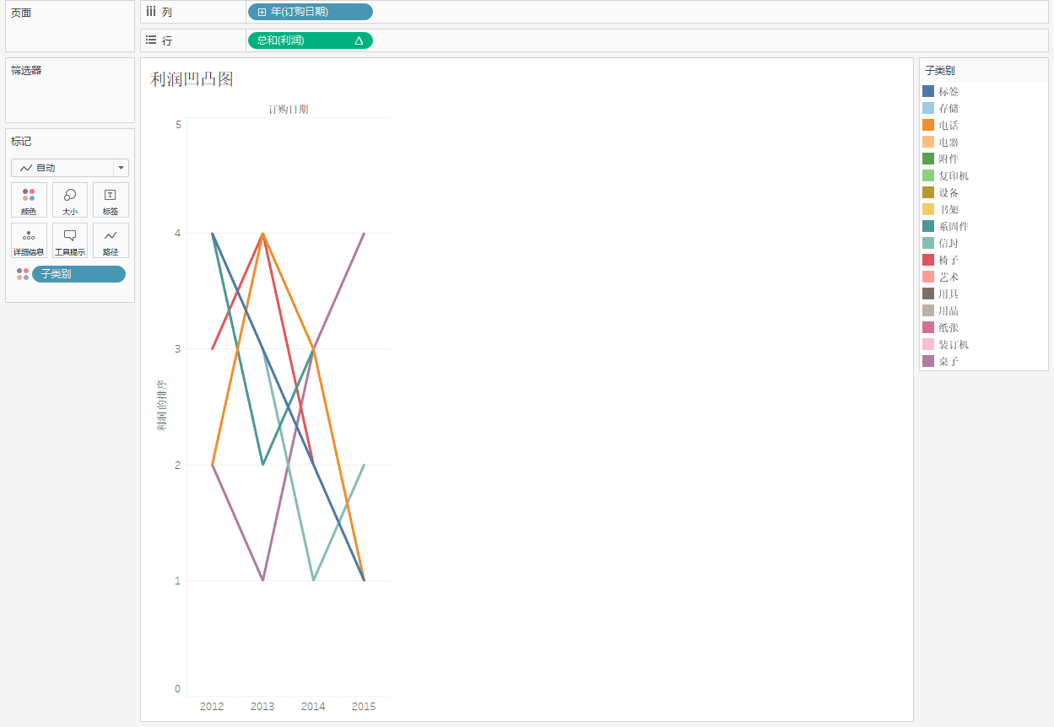The height and width of the screenshot is (727, 1054).
Task: Click the 电话 orange legend swatch
Action: pyautogui.click(x=928, y=125)
